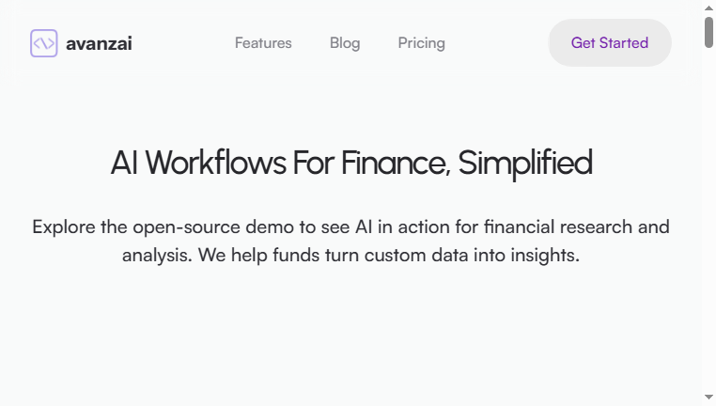Click 'custom data into insights' text
Image resolution: width=716 pixels, height=406 pixels.
tap(472, 255)
